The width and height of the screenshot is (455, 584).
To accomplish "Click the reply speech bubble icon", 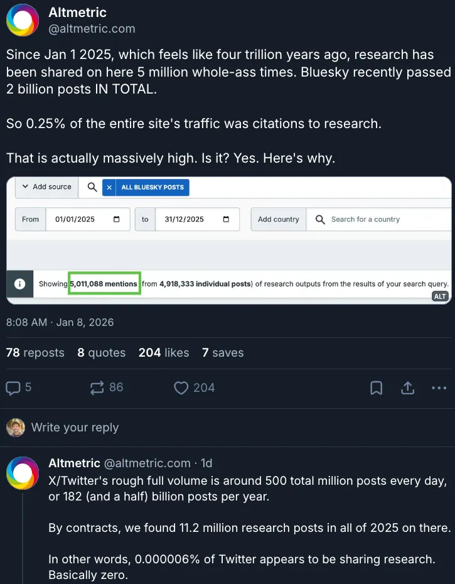I will 14,388.
